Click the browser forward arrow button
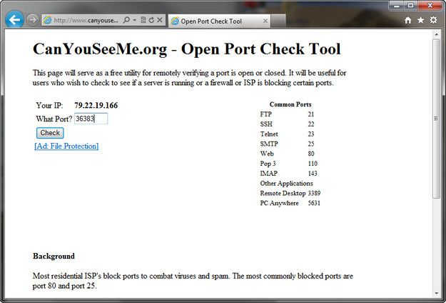Viewport: 446px width, 303px height. (32, 20)
